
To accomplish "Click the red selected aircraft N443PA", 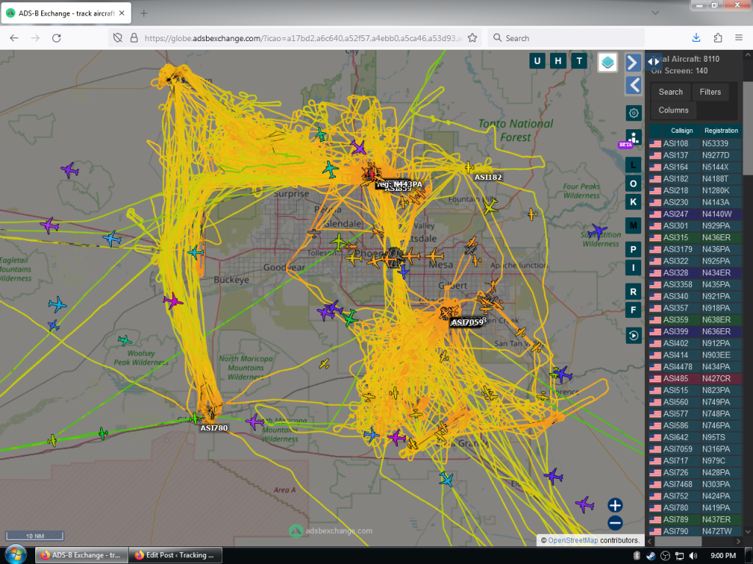I will tap(371, 173).
